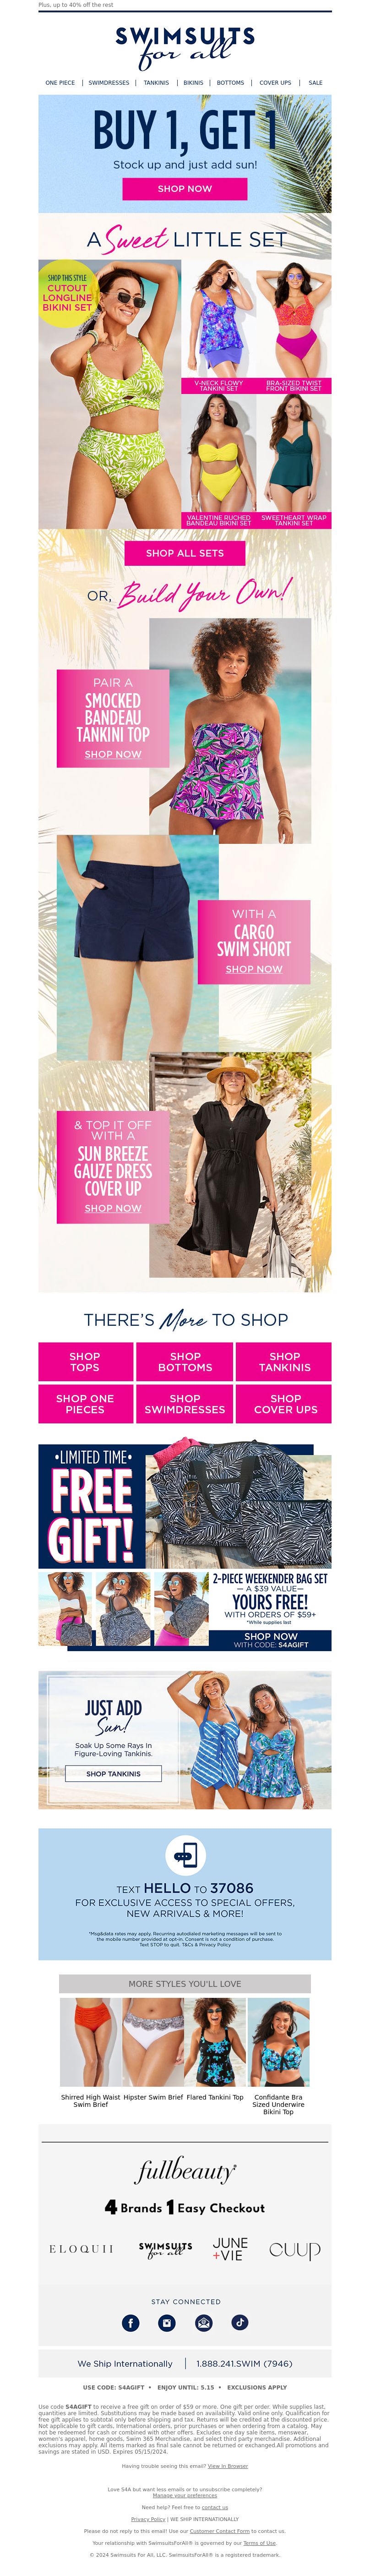This screenshot has height=2576, width=370.
Task: Click the ELOQUII brand logo
Action: [x=82, y=2249]
